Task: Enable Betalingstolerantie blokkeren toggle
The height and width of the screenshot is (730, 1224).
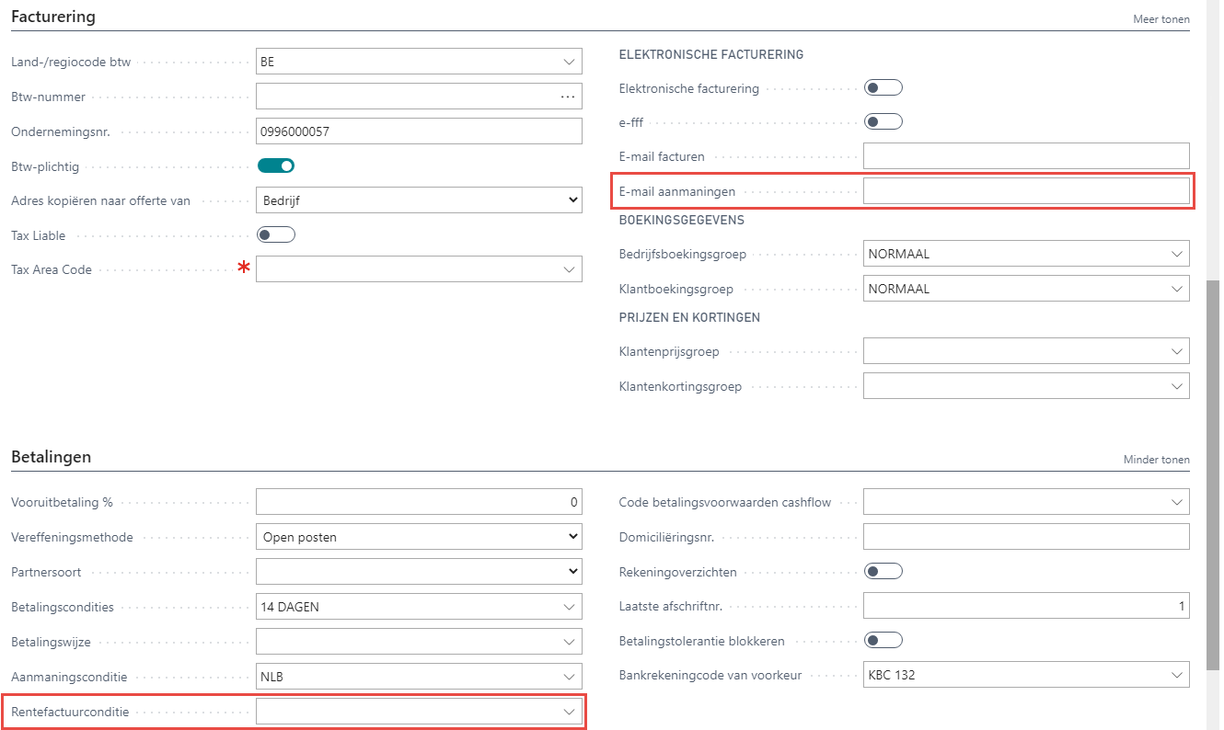Action: pos(883,641)
